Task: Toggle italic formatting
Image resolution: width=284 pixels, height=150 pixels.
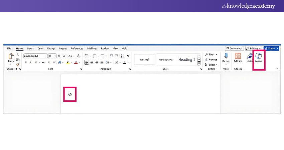Action: (30, 62)
